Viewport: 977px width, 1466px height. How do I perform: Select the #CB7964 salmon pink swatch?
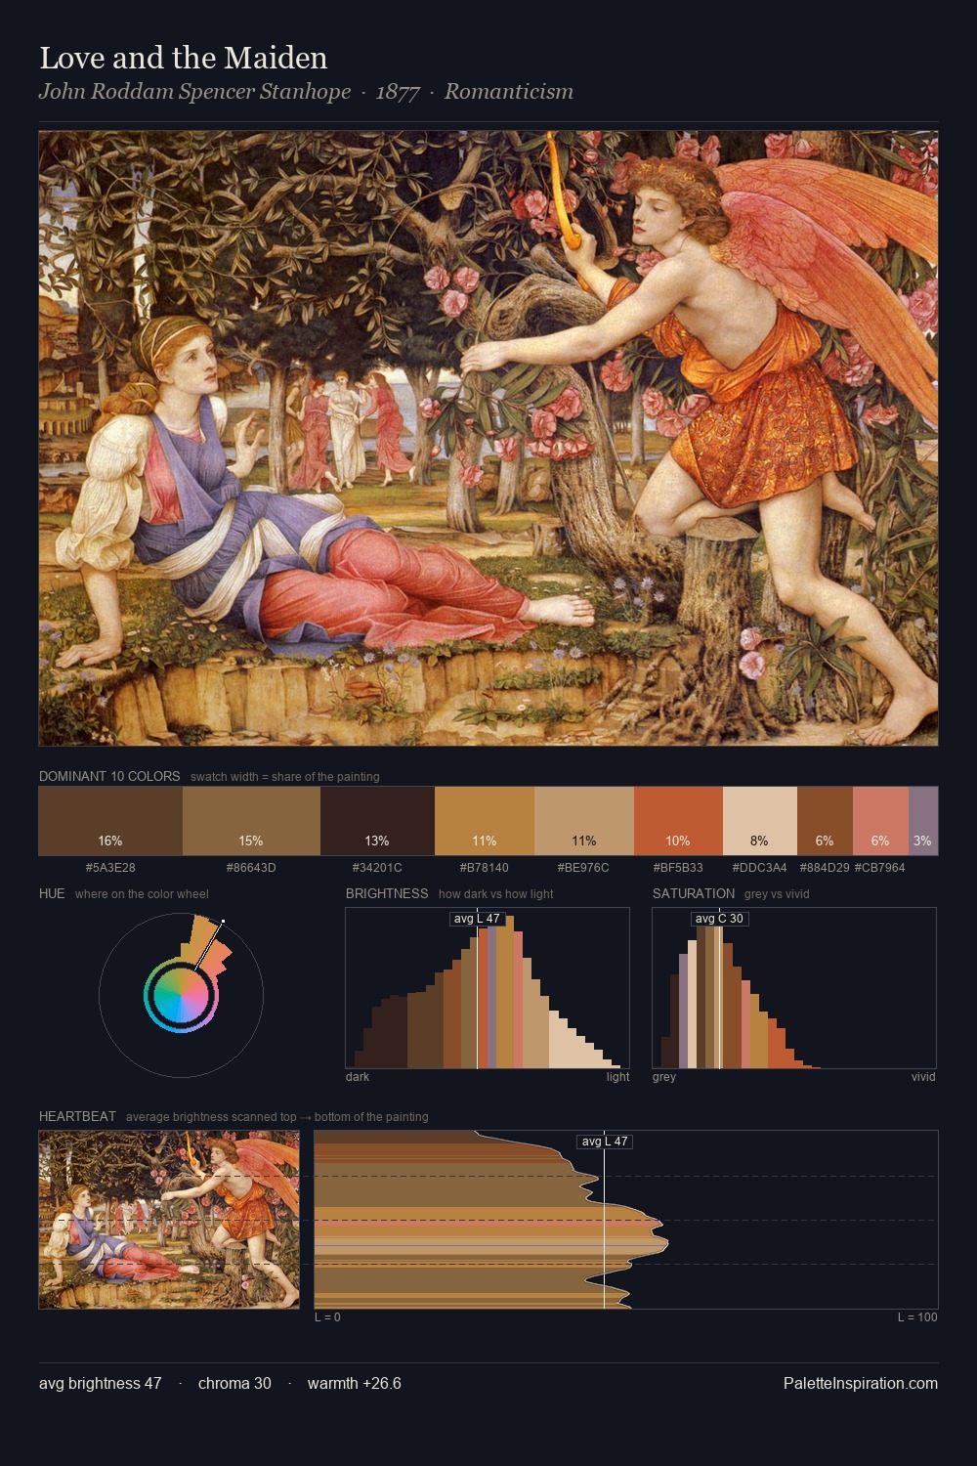point(880,821)
